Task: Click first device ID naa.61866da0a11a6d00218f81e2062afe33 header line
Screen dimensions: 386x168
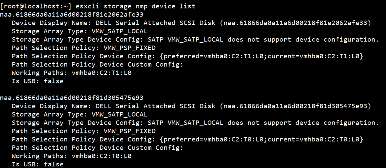Action: click(x=72, y=14)
